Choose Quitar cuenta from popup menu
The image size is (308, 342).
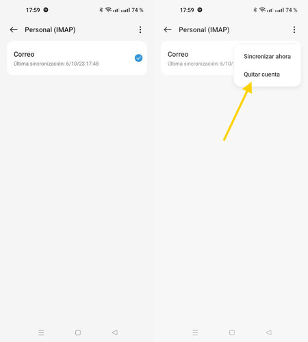pos(261,75)
